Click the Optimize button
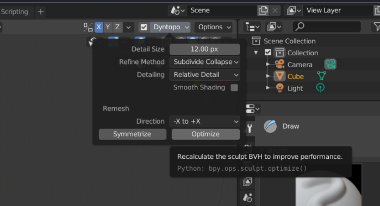 tap(205, 134)
